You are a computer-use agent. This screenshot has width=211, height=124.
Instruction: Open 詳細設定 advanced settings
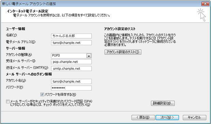pyautogui.click(x=163, y=103)
